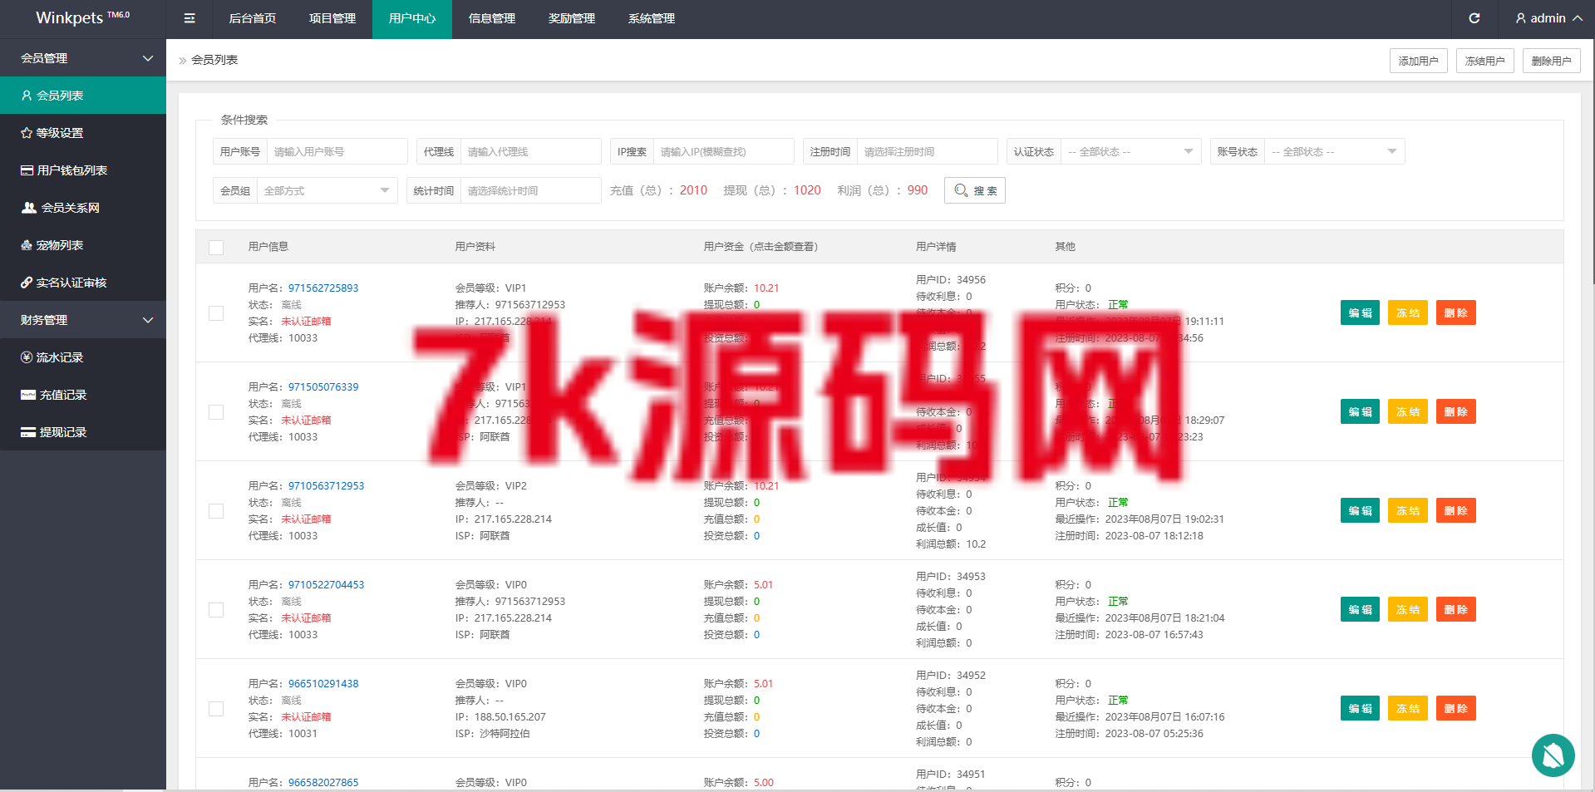The image size is (1595, 792).
Task: Open the 项目管理 top menu
Action: pyautogui.click(x=332, y=18)
